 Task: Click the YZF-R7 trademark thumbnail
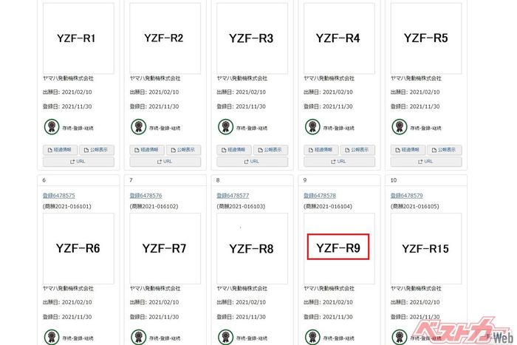[165, 248]
